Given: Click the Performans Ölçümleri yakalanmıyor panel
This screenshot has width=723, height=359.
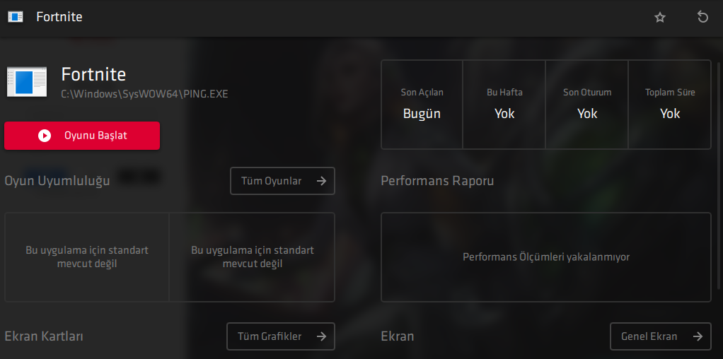Looking at the screenshot, I should click(x=546, y=257).
